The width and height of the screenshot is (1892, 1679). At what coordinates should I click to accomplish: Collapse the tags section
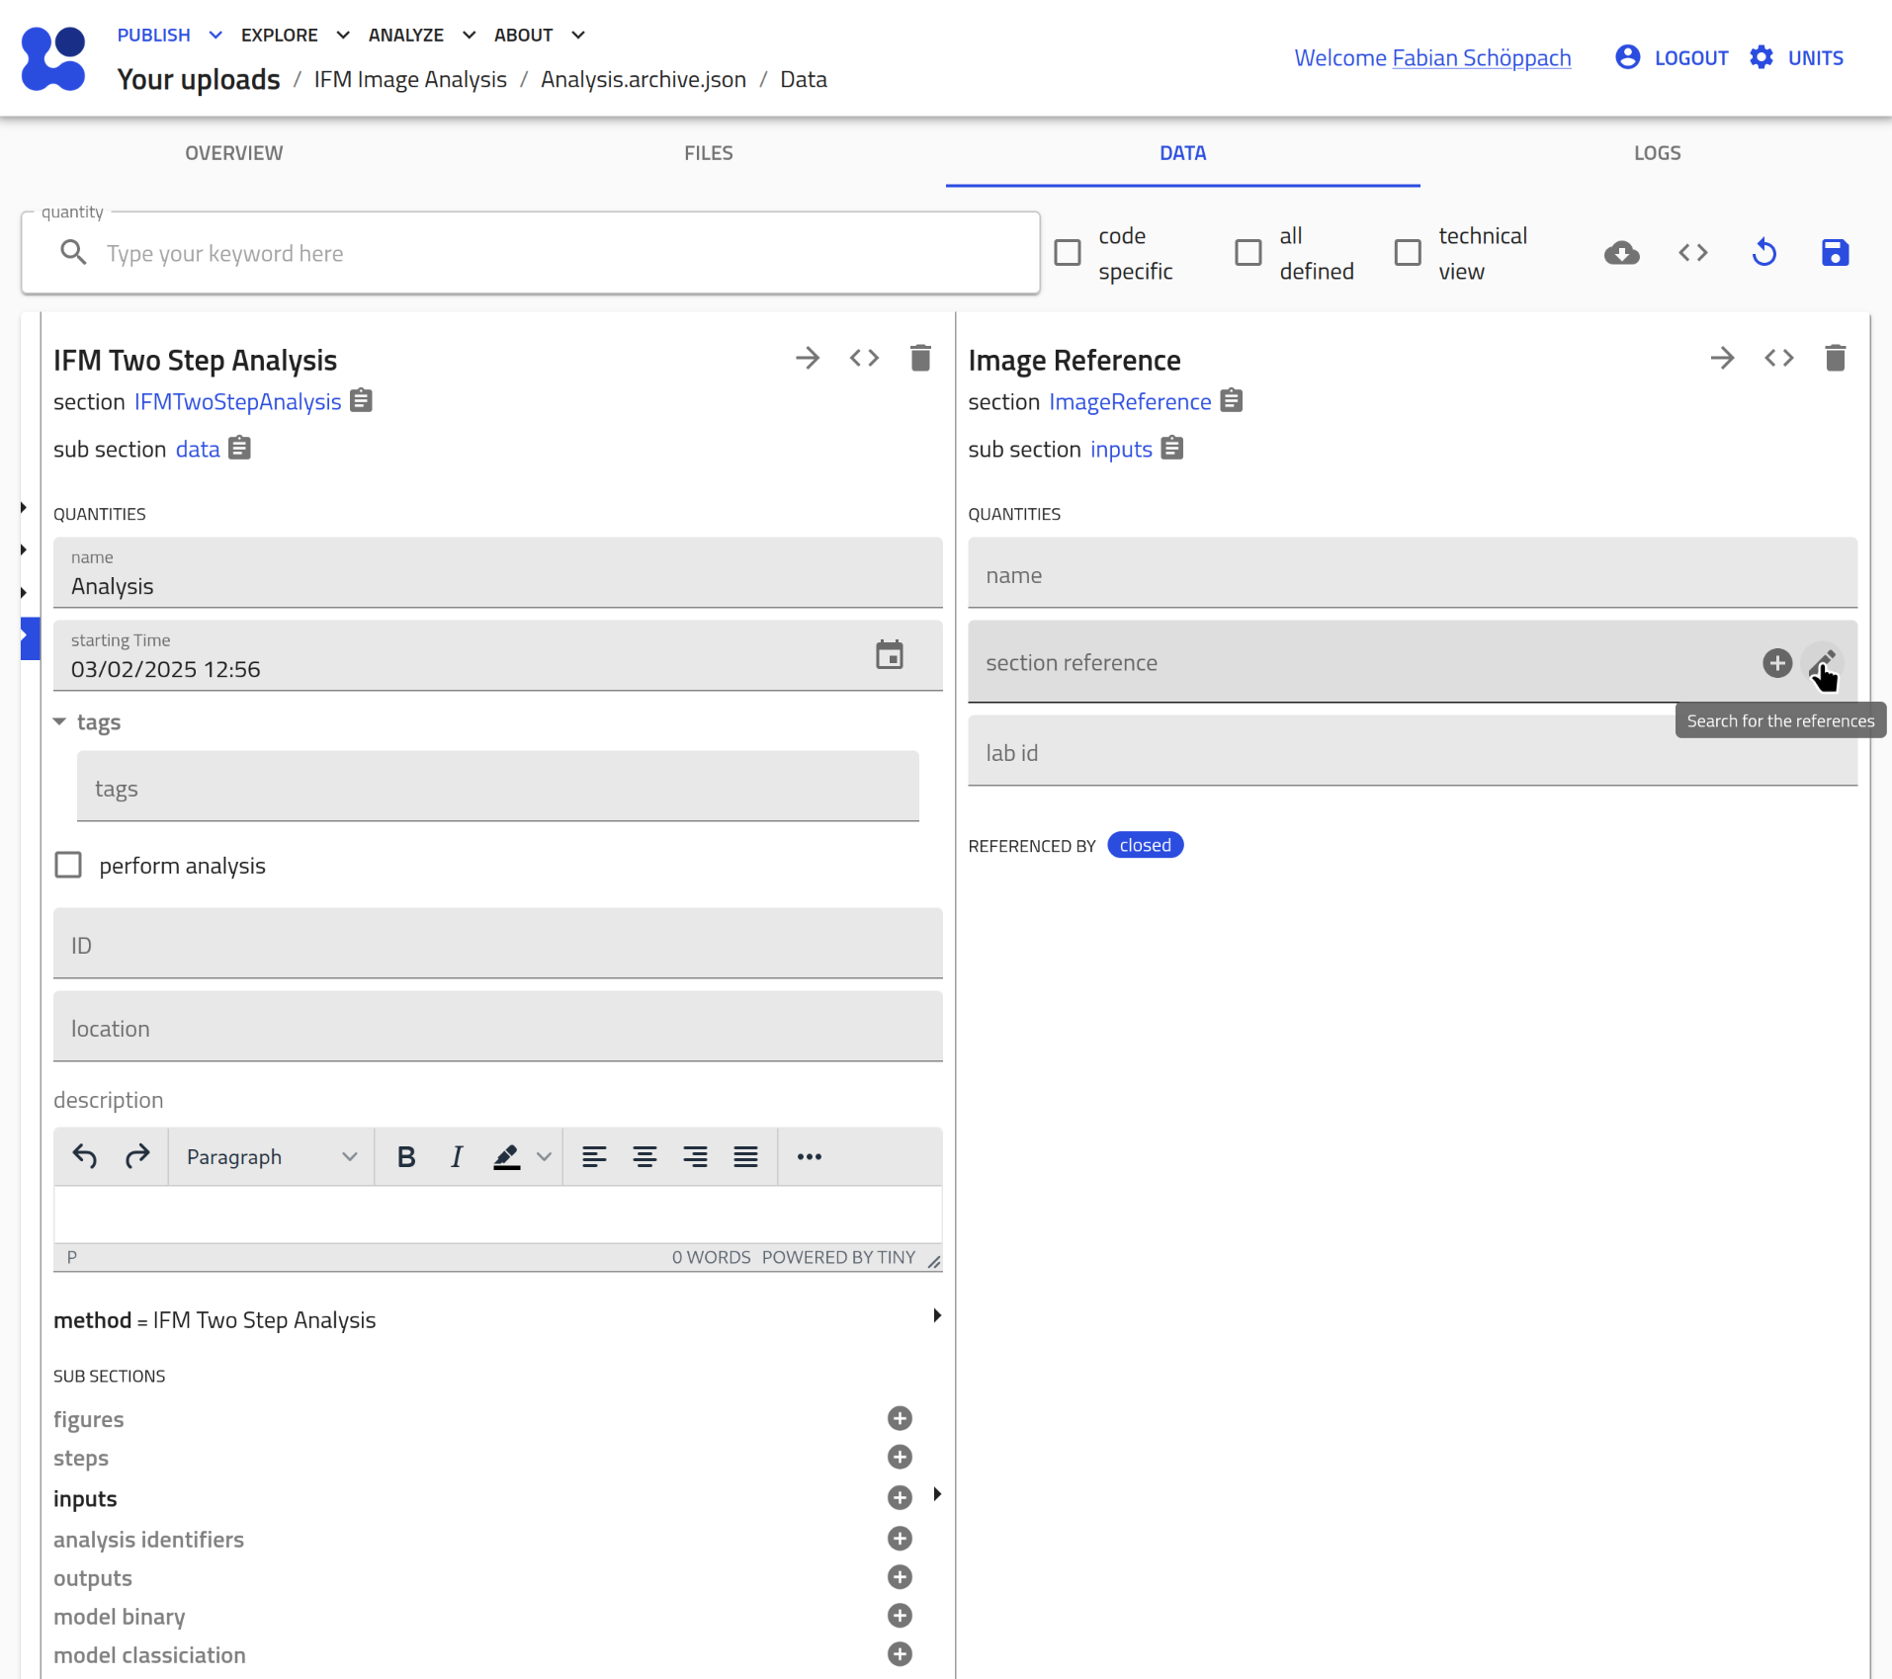[60, 722]
